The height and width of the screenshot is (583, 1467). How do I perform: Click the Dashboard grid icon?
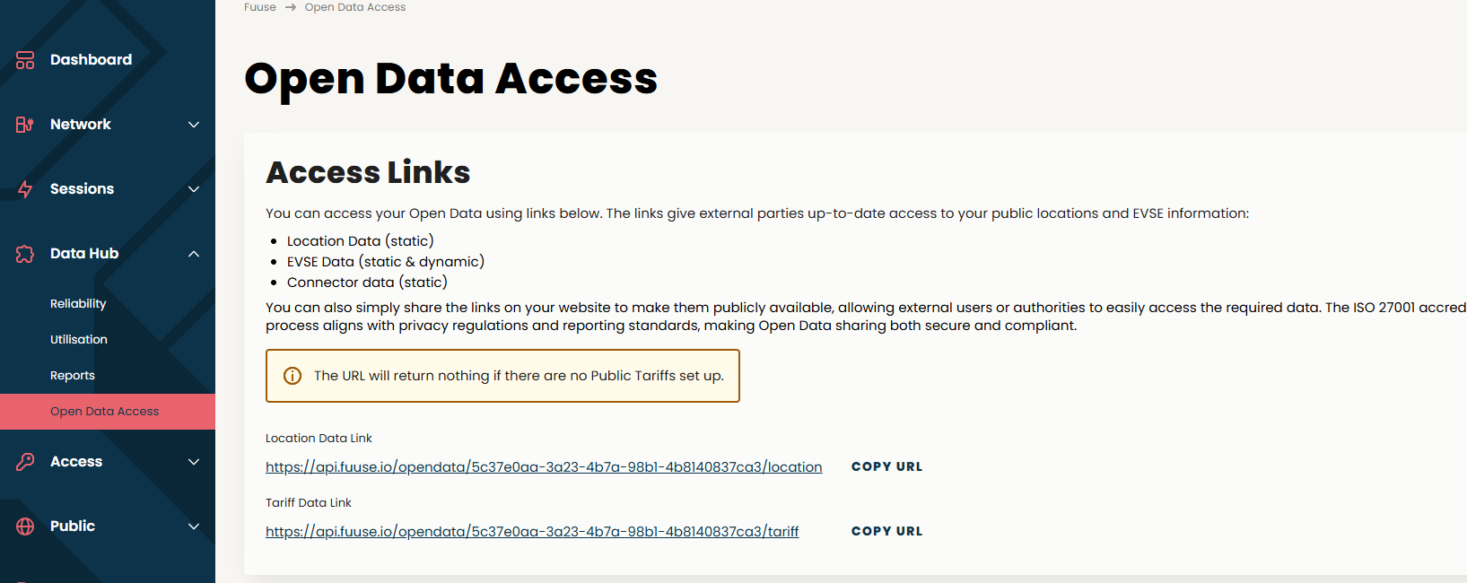pyautogui.click(x=25, y=60)
